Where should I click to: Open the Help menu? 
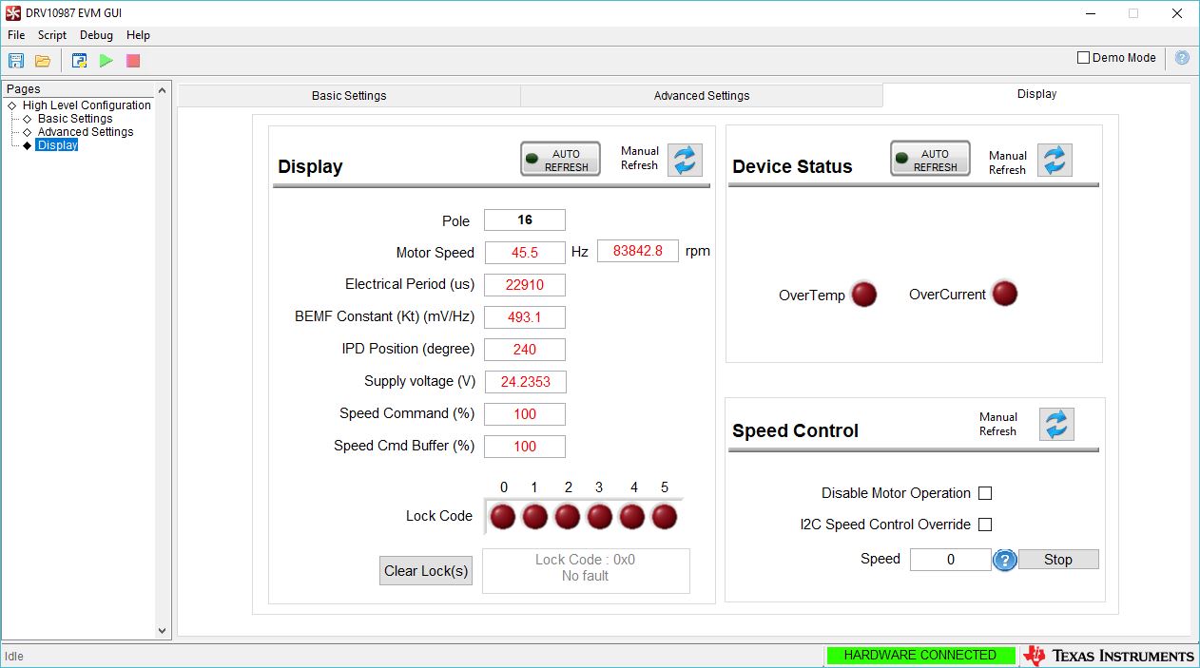138,35
